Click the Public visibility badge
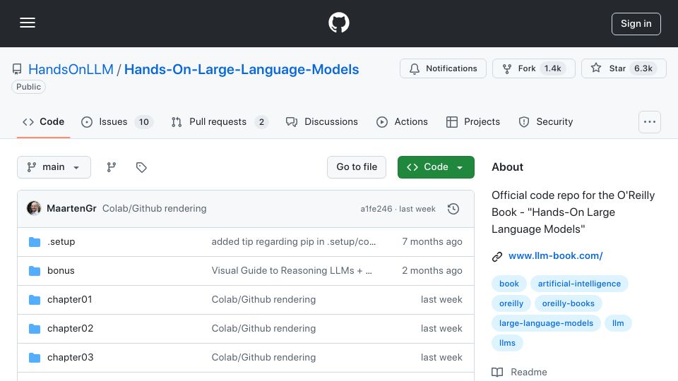This screenshot has width=678, height=381. [x=28, y=87]
